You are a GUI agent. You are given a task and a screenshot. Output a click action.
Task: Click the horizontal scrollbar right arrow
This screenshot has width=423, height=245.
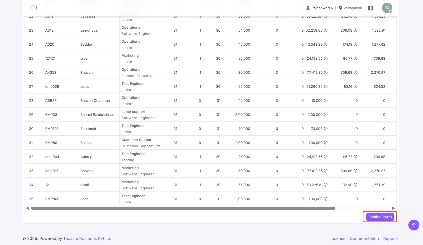tap(393, 208)
